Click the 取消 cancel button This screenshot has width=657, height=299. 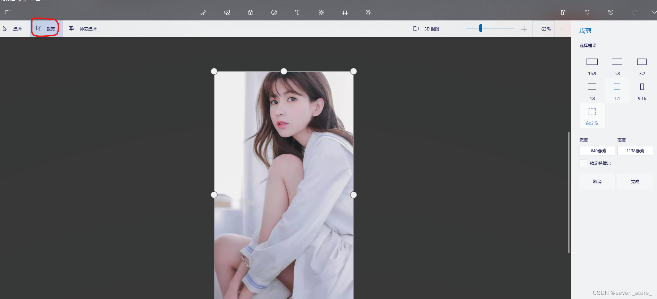tap(597, 181)
